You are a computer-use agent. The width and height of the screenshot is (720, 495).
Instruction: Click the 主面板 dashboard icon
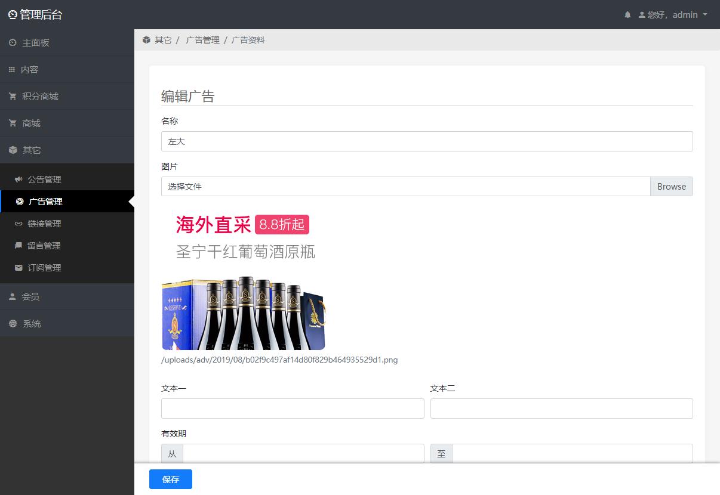click(x=13, y=43)
